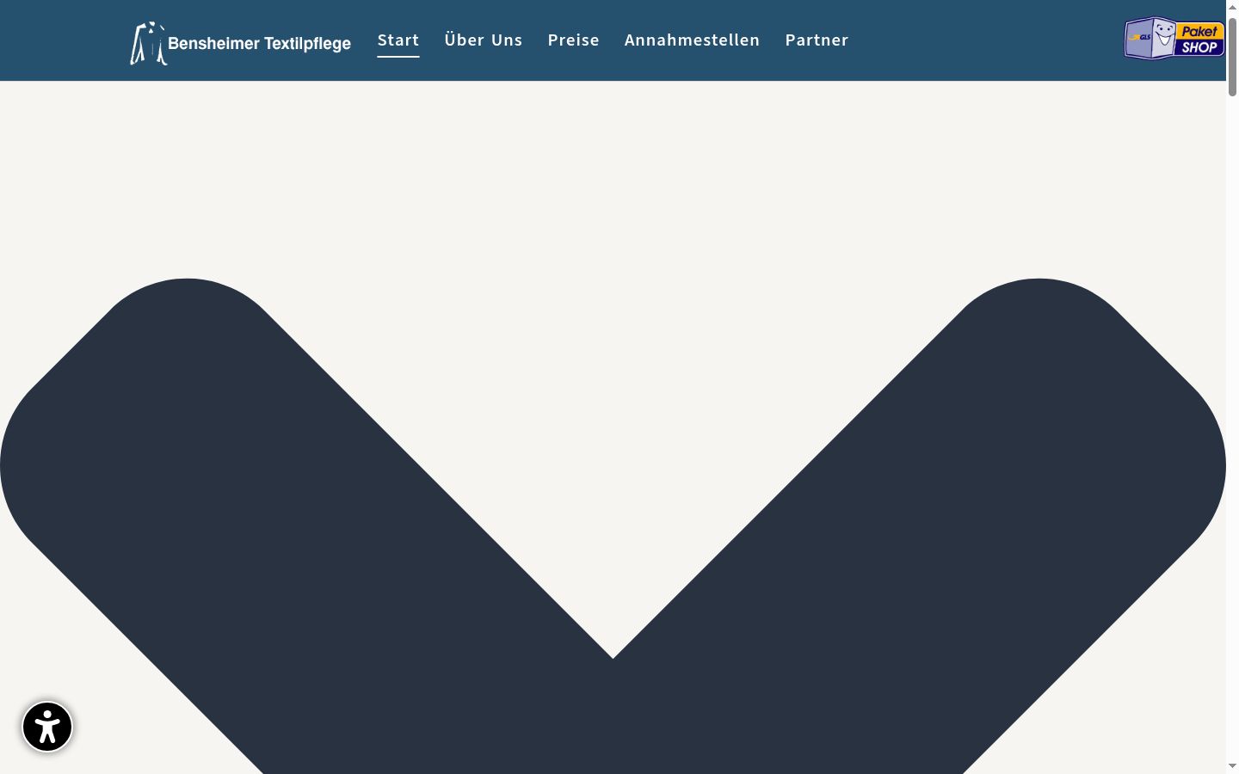Click the large dark chevron graphic
This screenshot has width=1239, height=774.
pyautogui.click(x=613, y=525)
